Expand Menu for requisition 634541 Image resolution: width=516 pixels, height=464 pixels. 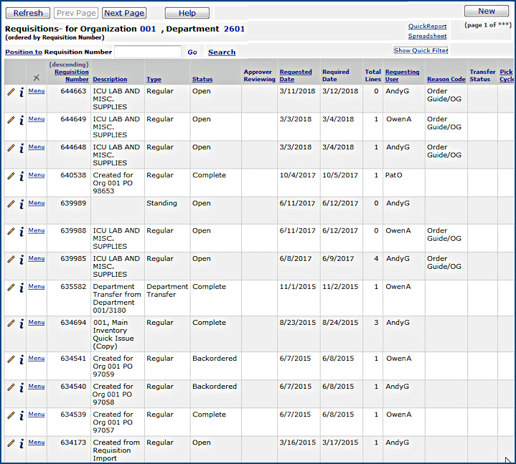click(37, 359)
